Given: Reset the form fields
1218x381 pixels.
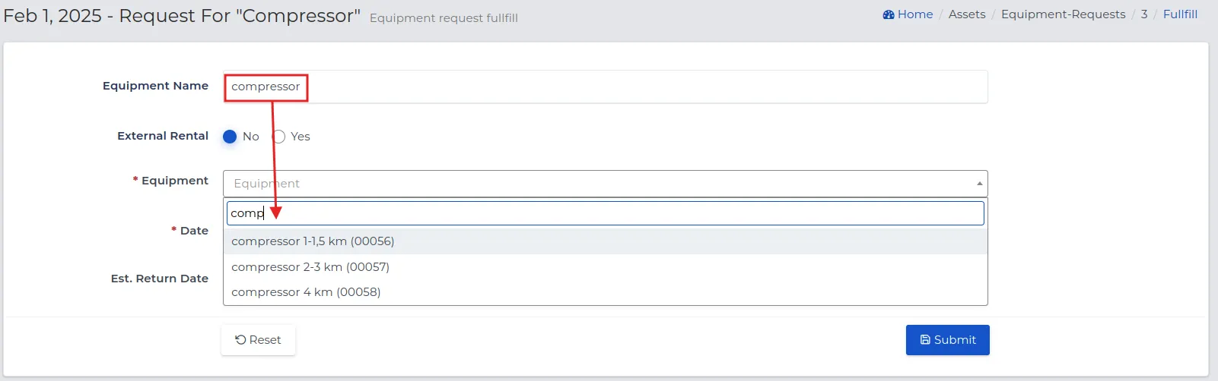Looking at the screenshot, I should [x=258, y=340].
